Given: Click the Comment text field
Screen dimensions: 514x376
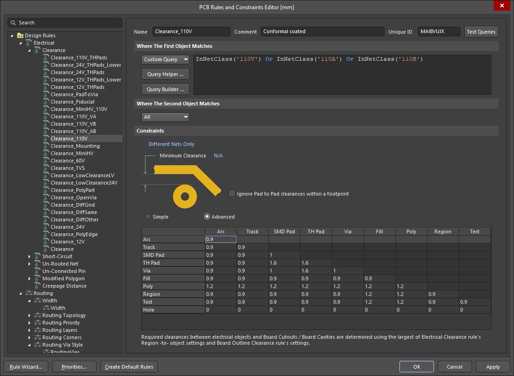Looking at the screenshot, I should pos(322,31).
